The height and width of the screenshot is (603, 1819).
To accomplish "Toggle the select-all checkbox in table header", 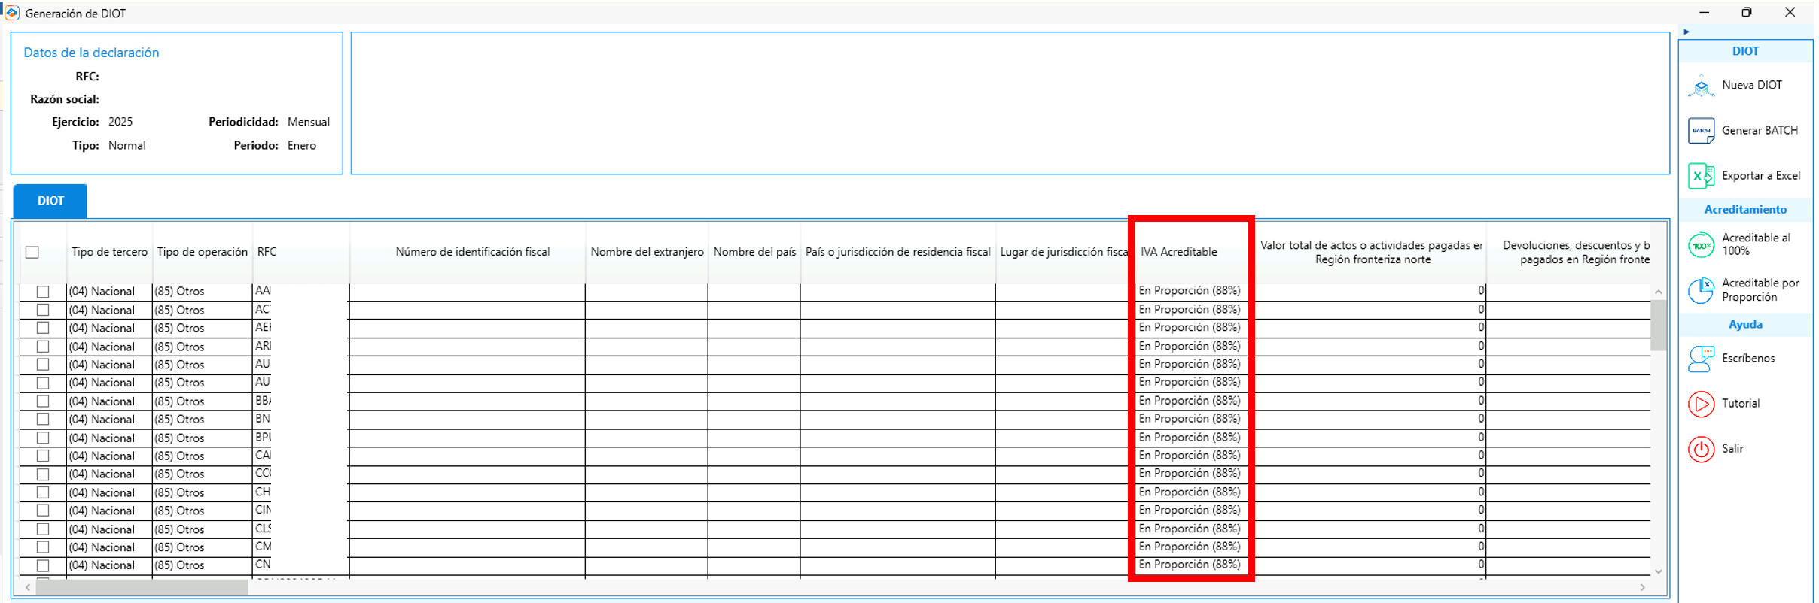I will pyautogui.click(x=32, y=253).
